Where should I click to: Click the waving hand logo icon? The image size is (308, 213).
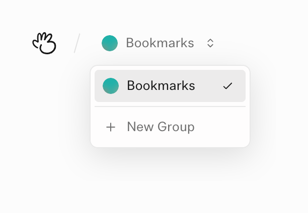click(44, 43)
